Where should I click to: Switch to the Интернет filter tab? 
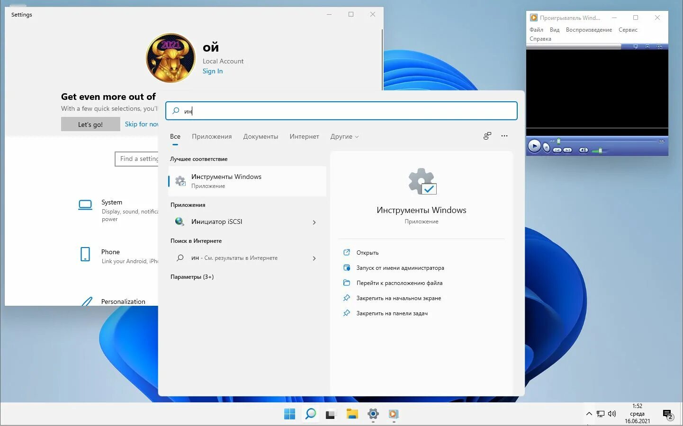pyautogui.click(x=304, y=136)
